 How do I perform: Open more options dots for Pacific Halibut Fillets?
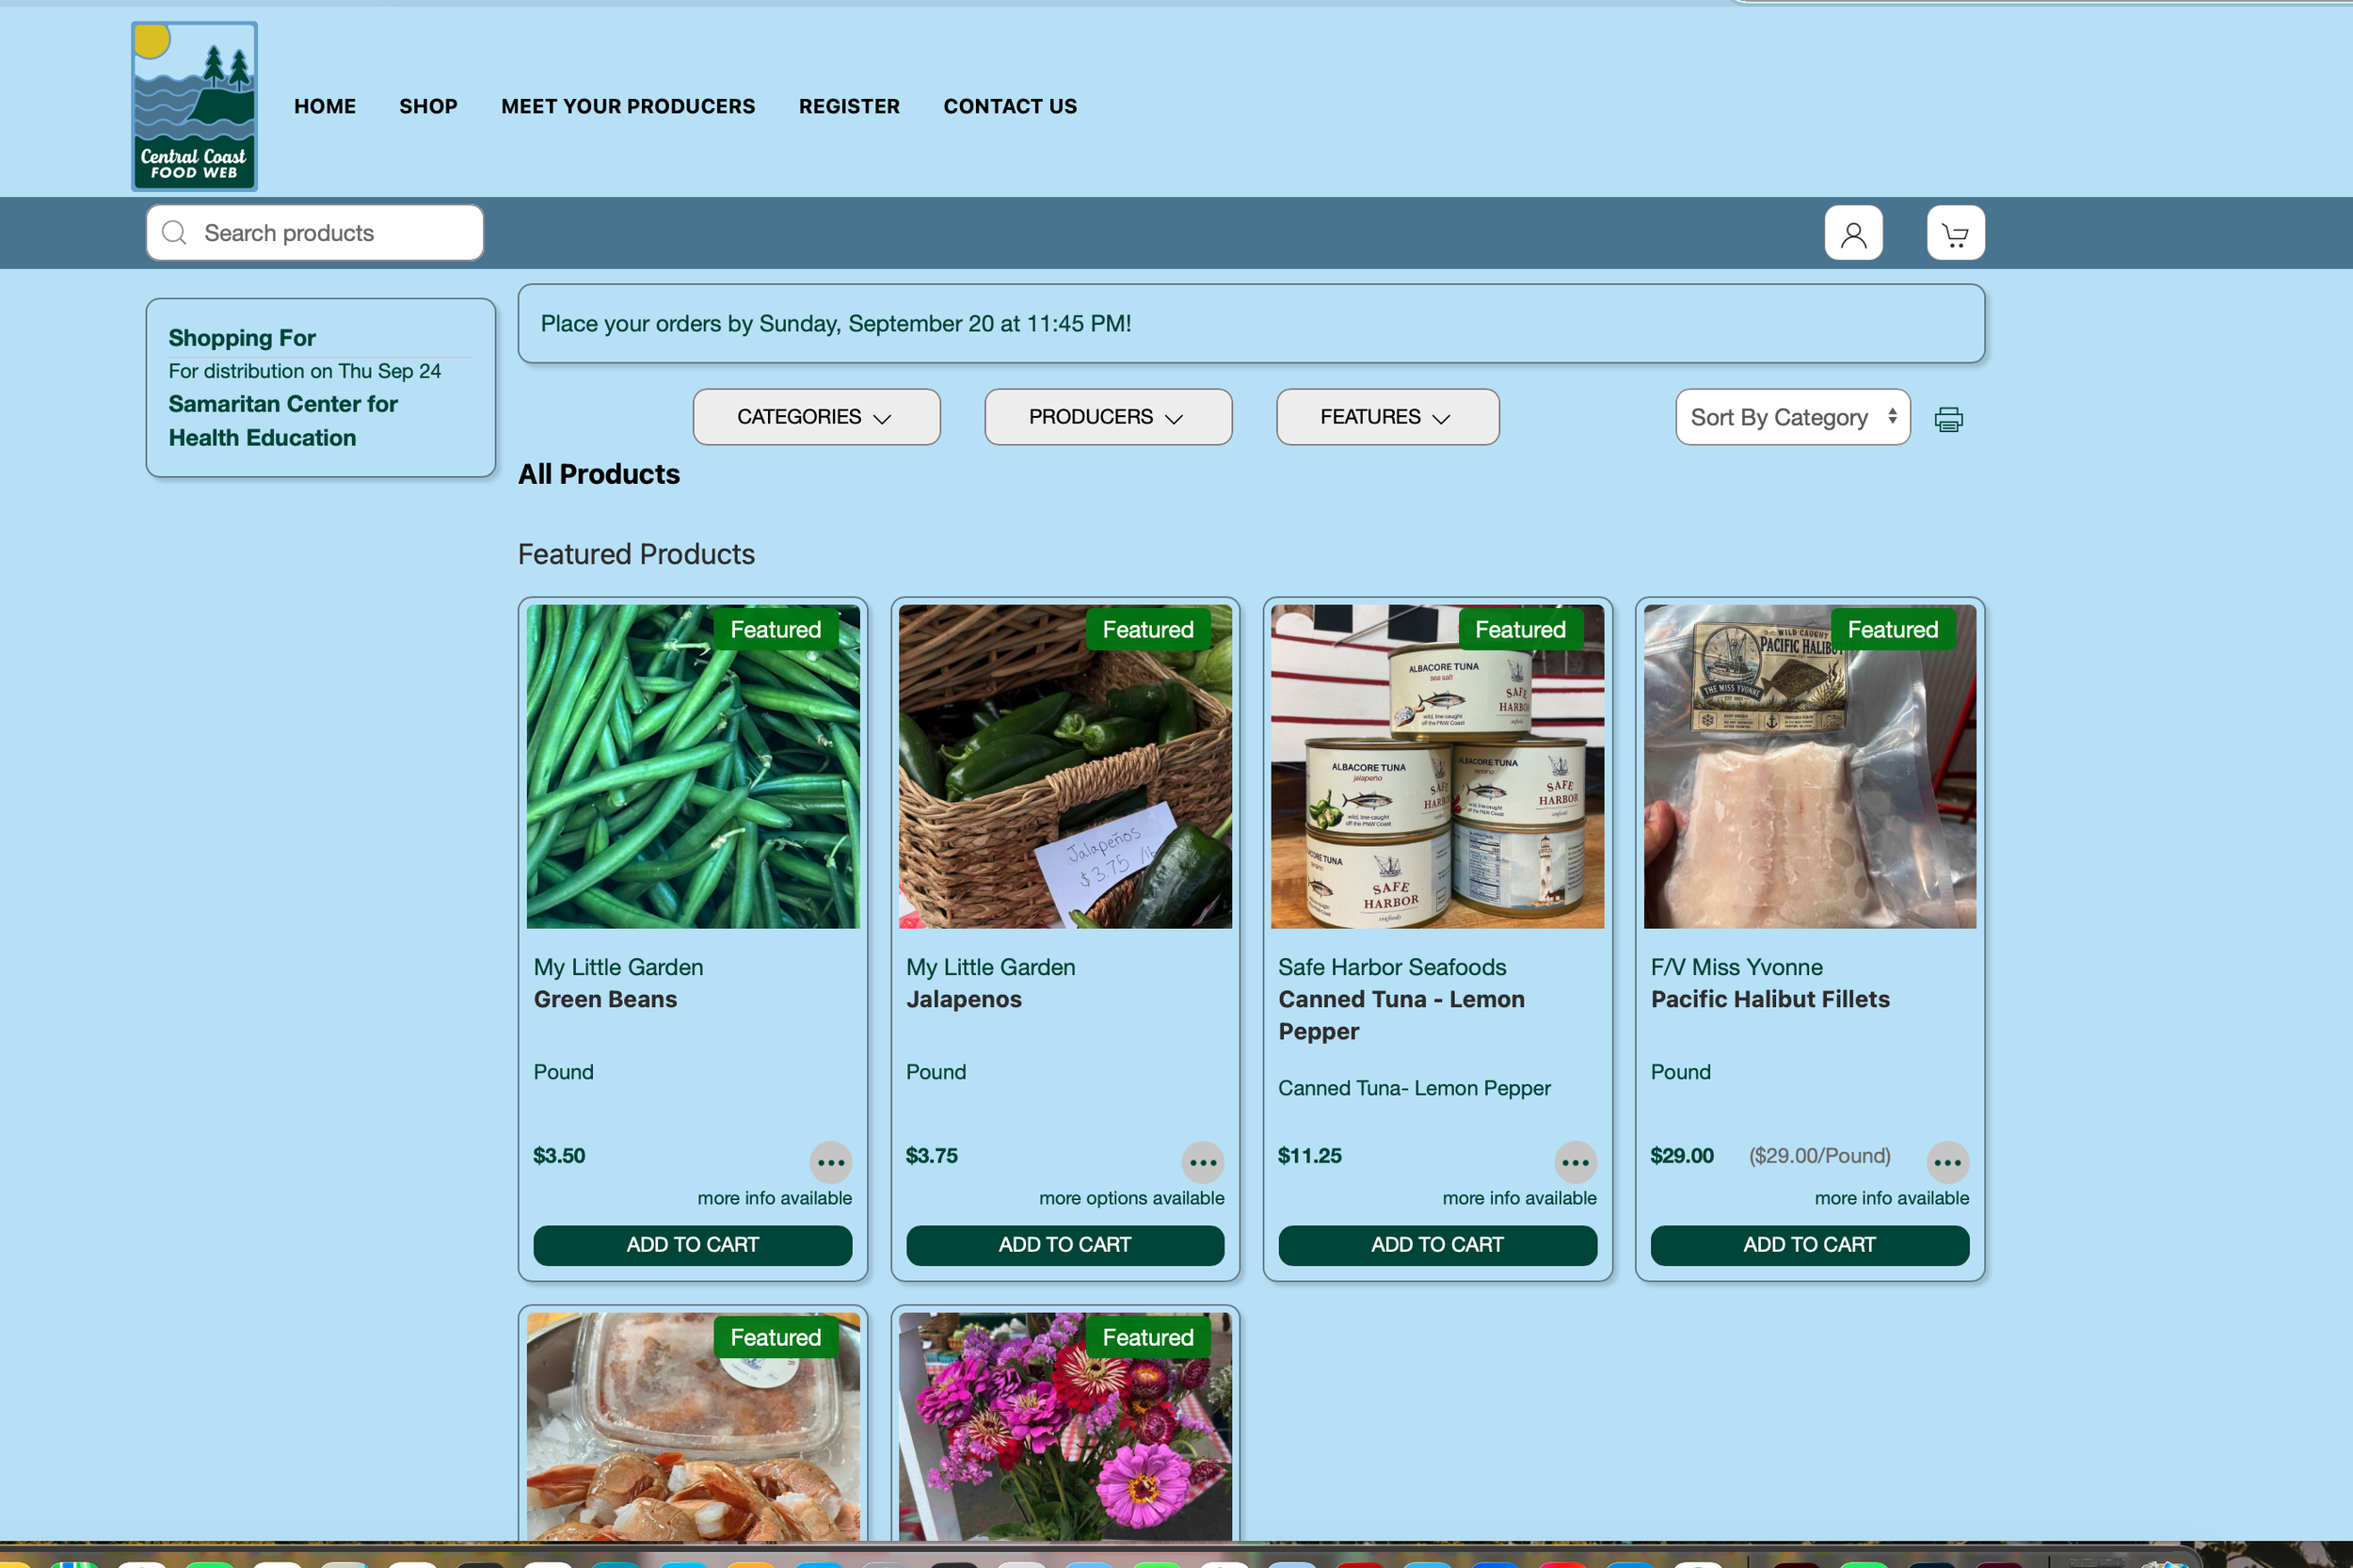[1947, 1162]
